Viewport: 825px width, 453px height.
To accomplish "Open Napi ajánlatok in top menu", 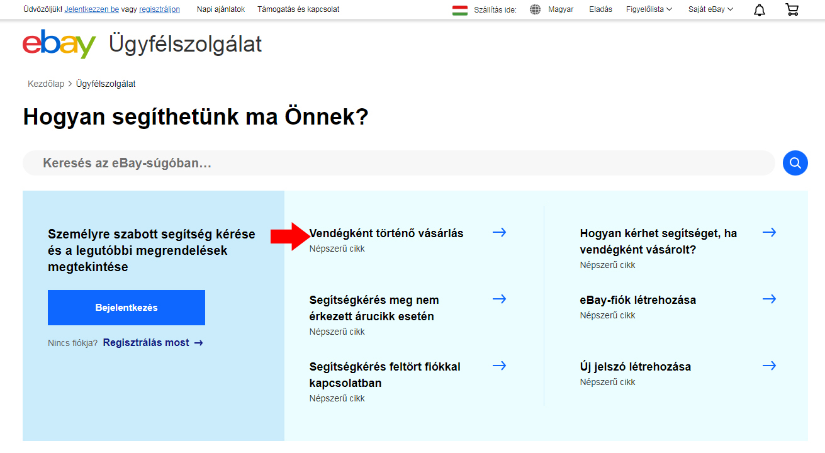I will tap(221, 9).
